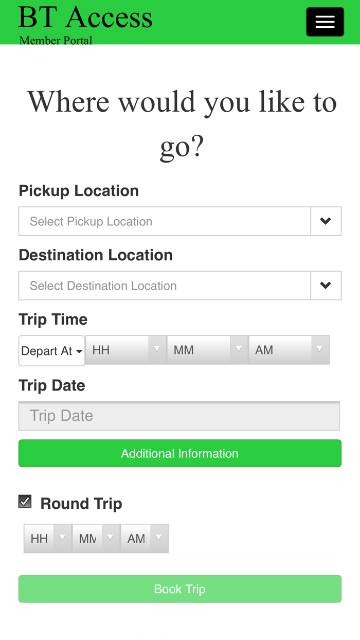The width and height of the screenshot is (360, 640).
Task: Click the Select Pickup Location field
Action: [165, 221]
